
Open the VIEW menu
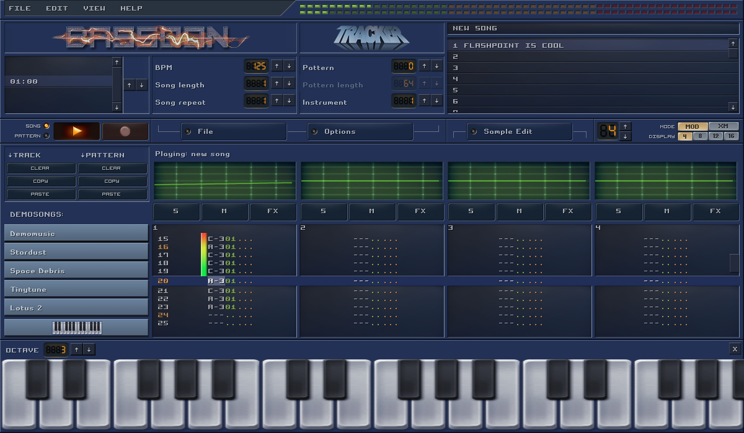[94, 8]
